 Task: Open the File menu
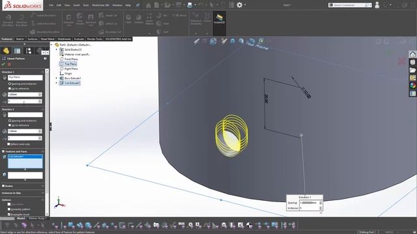pyautogui.click(x=51, y=5)
